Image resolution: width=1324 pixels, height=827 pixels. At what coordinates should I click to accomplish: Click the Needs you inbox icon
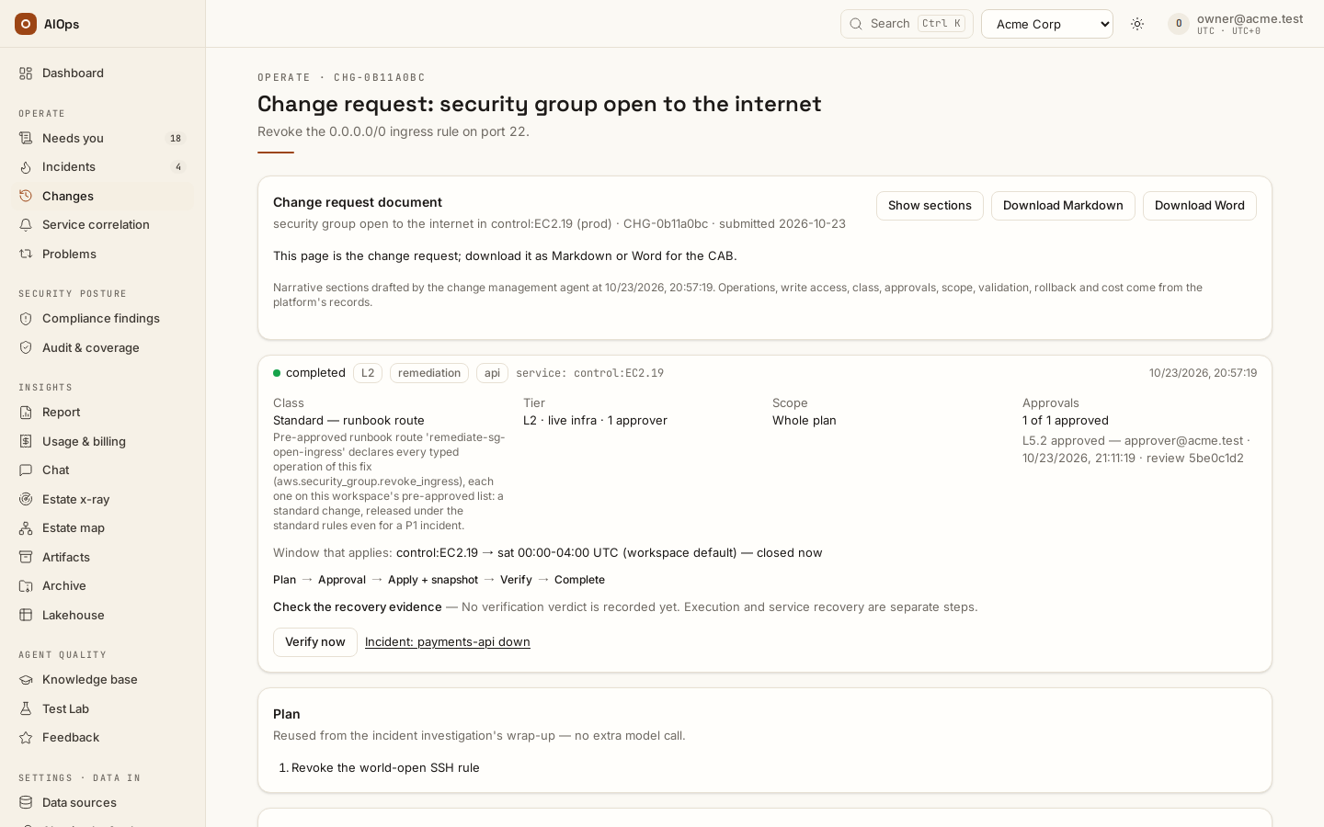tap(26, 139)
